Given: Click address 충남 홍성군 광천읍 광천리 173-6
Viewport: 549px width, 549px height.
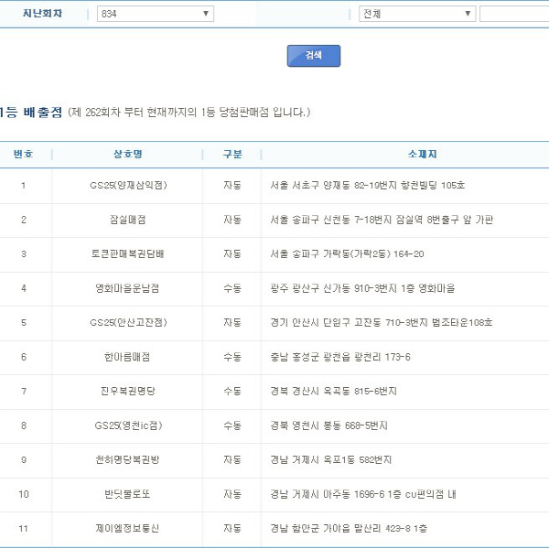Looking at the screenshot, I should point(340,357).
